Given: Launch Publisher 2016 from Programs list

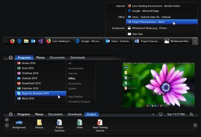Looking at the screenshot, I should coord(41,88).
